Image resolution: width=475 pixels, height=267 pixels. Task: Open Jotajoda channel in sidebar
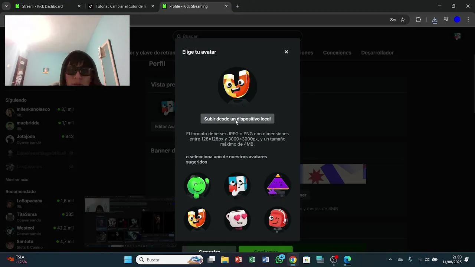point(40,139)
